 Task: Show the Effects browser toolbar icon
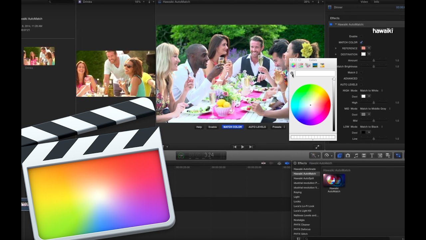340,155
